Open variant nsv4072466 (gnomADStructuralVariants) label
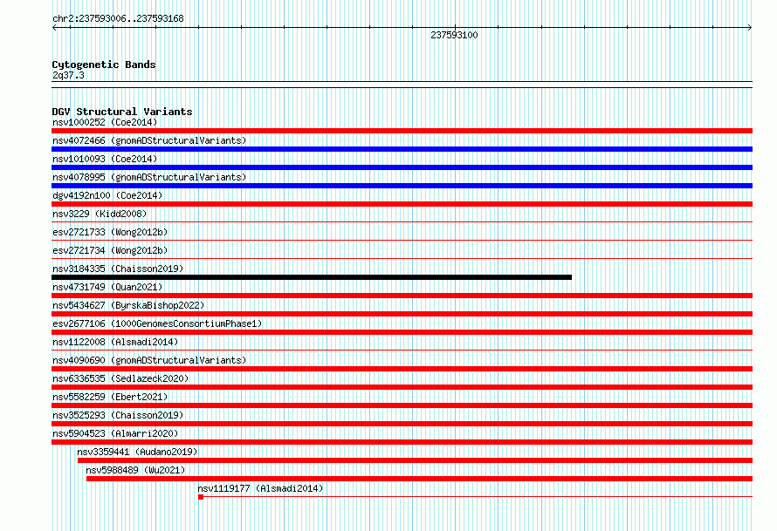777x531 pixels. [149, 140]
